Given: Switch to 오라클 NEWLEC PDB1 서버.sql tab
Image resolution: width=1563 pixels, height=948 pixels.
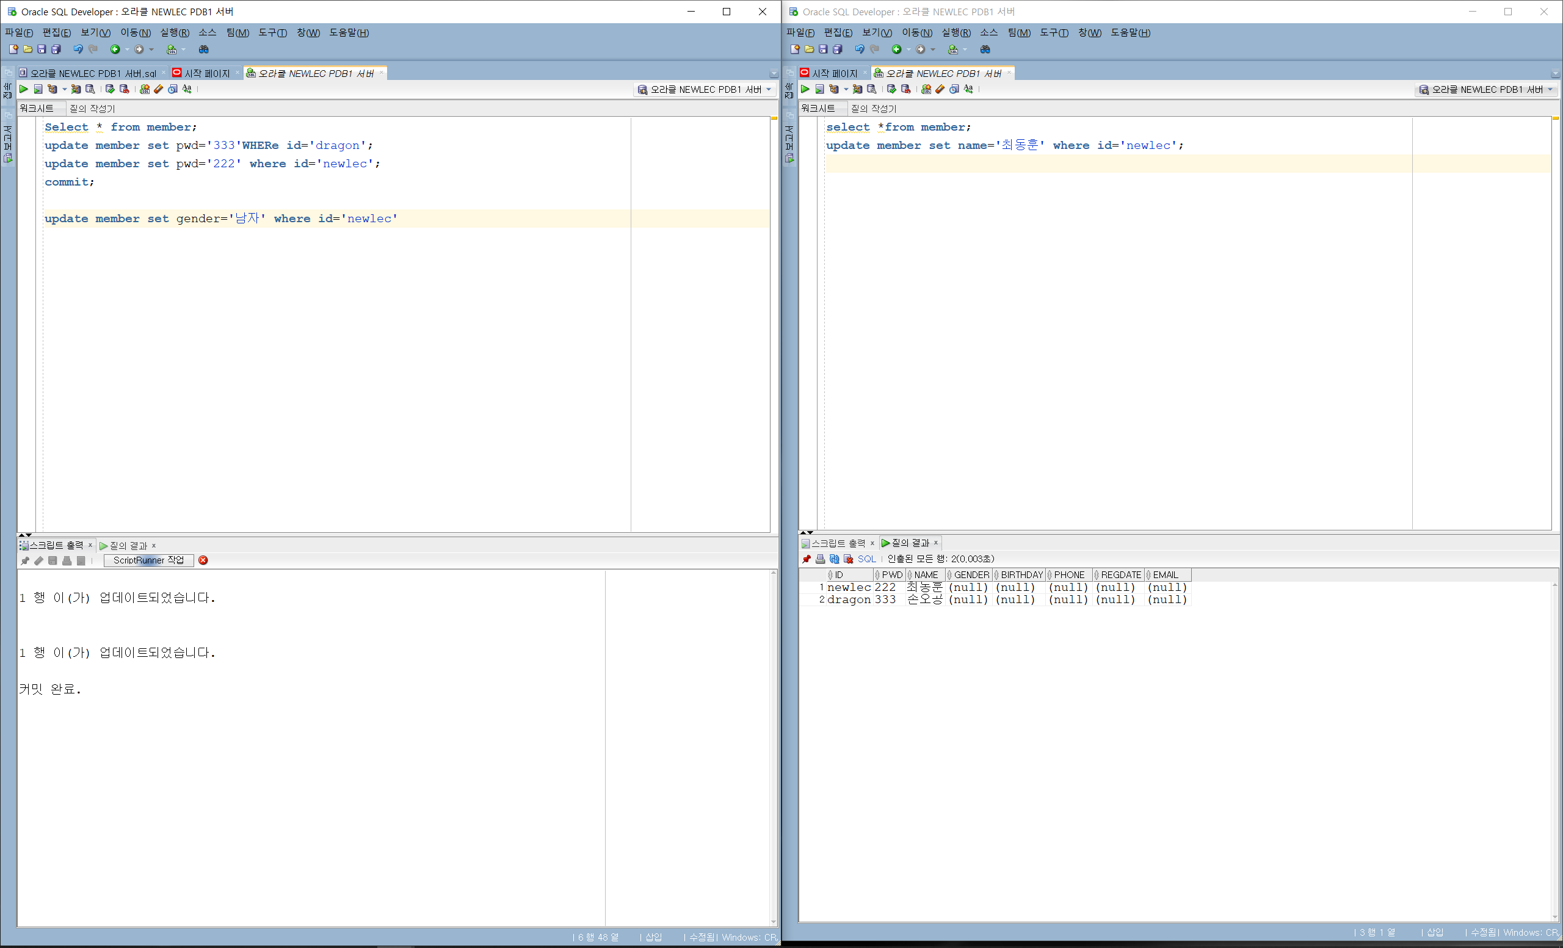Looking at the screenshot, I should coord(93,74).
